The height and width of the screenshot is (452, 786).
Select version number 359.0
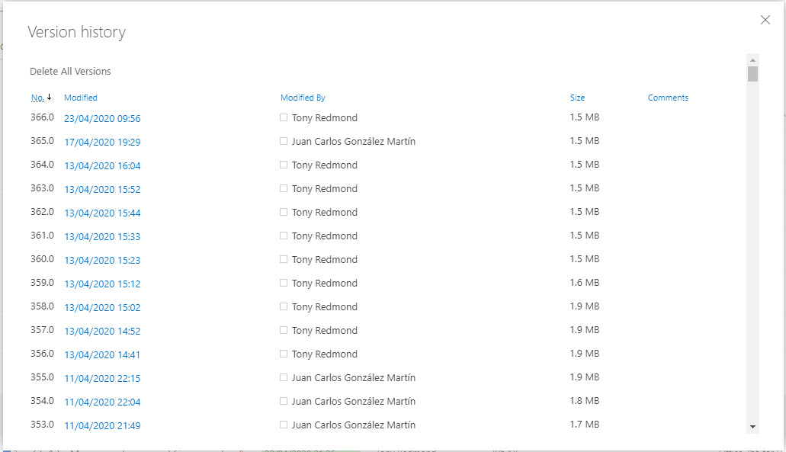point(42,283)
